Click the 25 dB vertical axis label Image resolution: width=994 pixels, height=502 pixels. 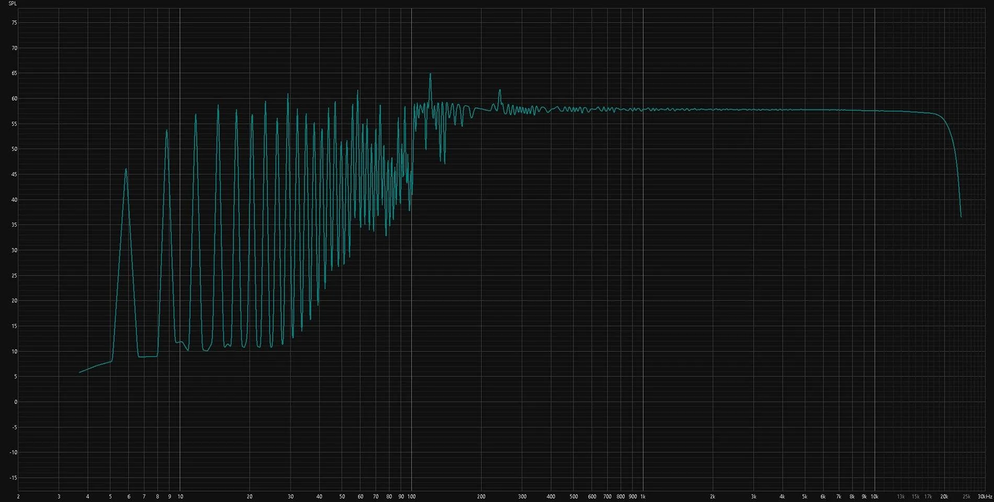point(14,276)
